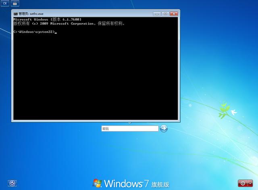Maximize the sethc.exe command window
Viewport: 258px width, 190px height.
point(165,14)
